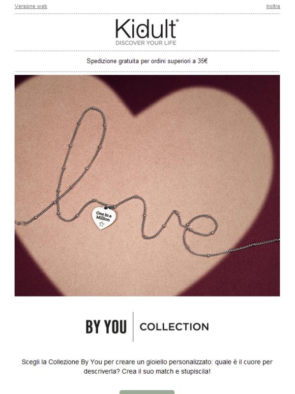Image resolution: width=295 pixels, height=394 pixels.
Task: Click the Kidult brand logo
Action: click(x=147, y=29)
